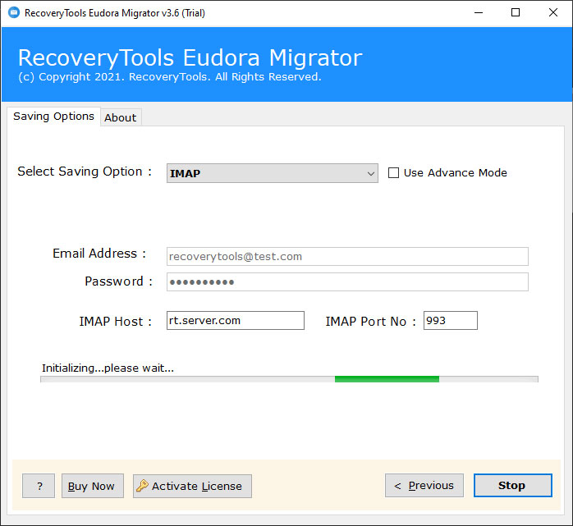Minimize the Eudora Migrator window

click(x=479, y=13)
